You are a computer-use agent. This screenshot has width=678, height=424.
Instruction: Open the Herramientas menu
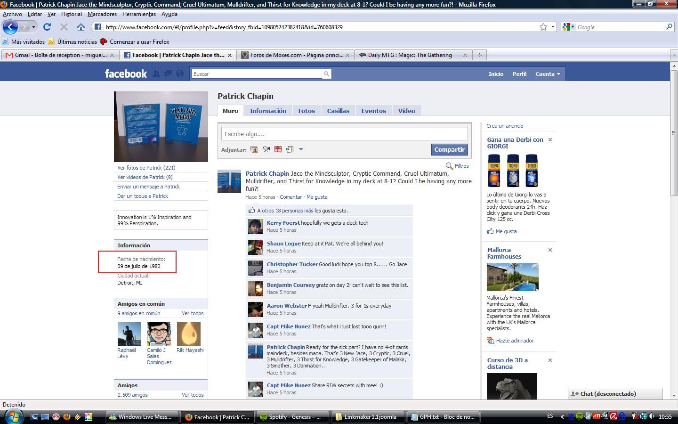pyautogui.click(x=139, y=14)
